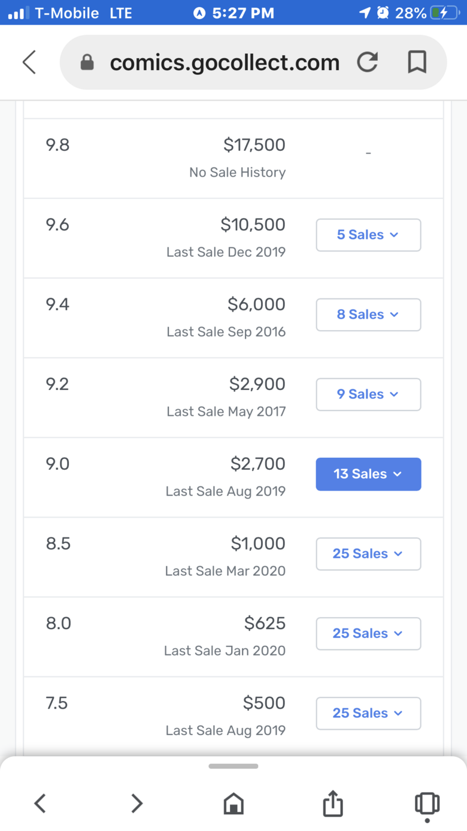This screenshot has width=467, height=831.
Task: Tap the padlock security icon
Action: tap(87, 62)
